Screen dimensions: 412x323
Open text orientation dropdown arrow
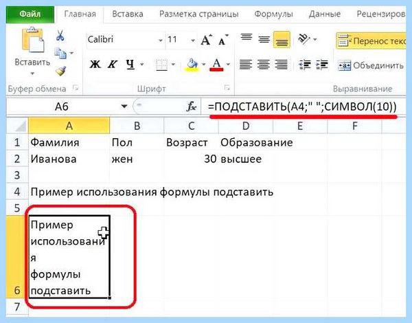pyautogui.click(x=315, y=40)
